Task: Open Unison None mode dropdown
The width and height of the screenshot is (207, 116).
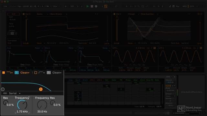Action: pyautogui.click(x=170, y=96)
